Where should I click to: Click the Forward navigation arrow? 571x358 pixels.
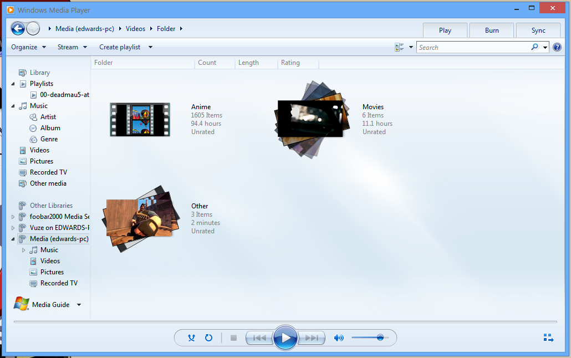33,28
